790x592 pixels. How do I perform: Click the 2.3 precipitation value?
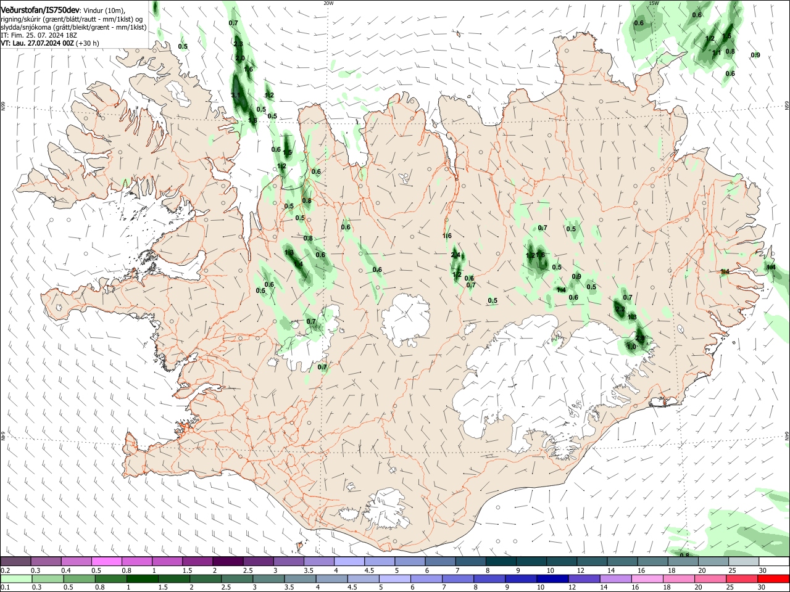pos(238,44)
